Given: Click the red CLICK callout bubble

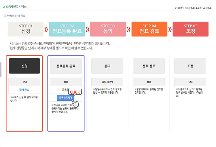Looking at the screenshot, I should [75, 92].
